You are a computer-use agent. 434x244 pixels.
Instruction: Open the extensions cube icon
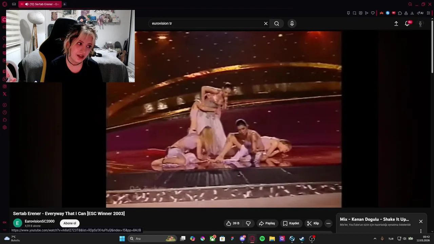[400, 13]
